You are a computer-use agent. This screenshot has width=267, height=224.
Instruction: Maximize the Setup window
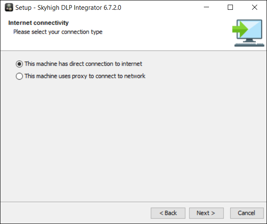point(230,7)
